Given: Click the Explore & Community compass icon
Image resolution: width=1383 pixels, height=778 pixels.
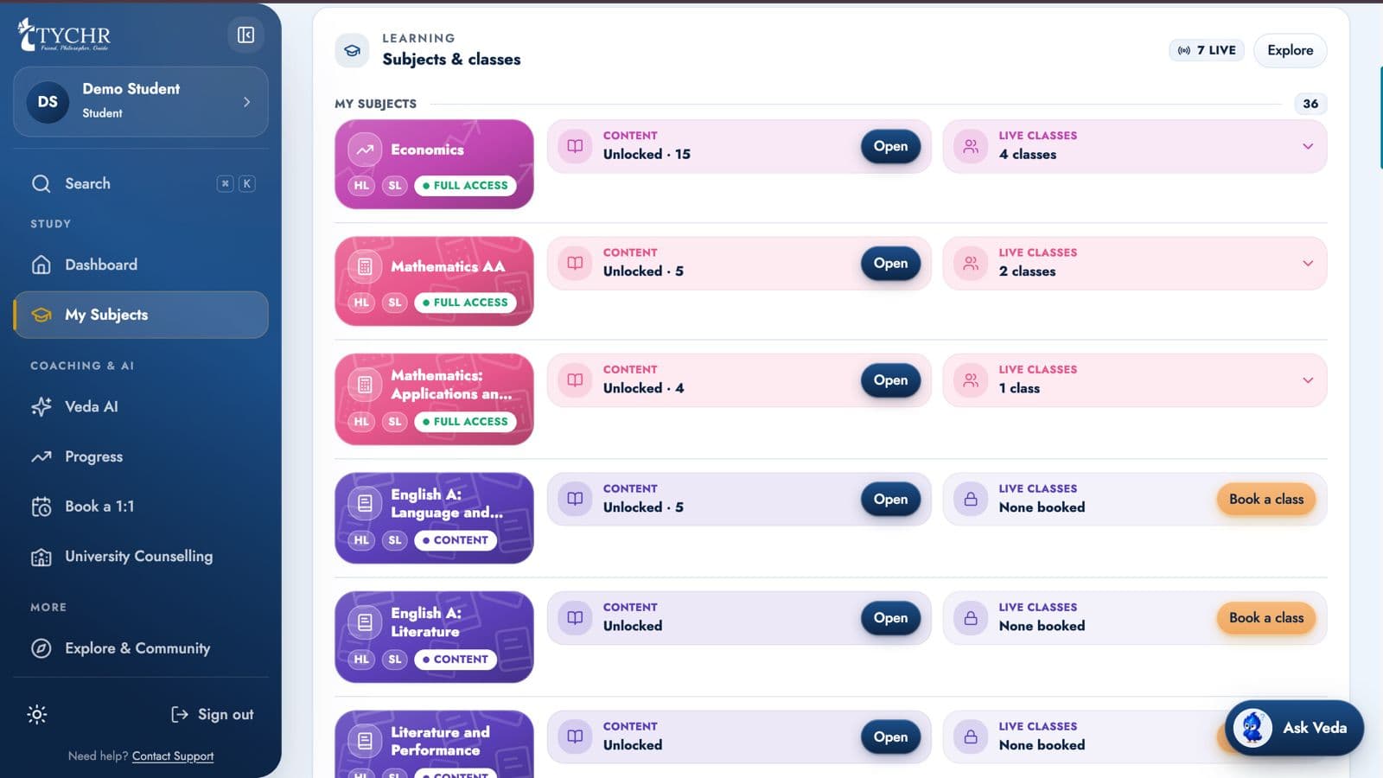Looking at the screenshot, I should point(41,648).
